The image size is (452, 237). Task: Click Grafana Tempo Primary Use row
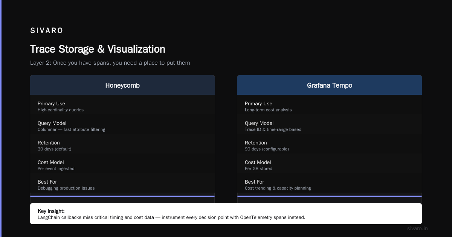tap(330, 106)
